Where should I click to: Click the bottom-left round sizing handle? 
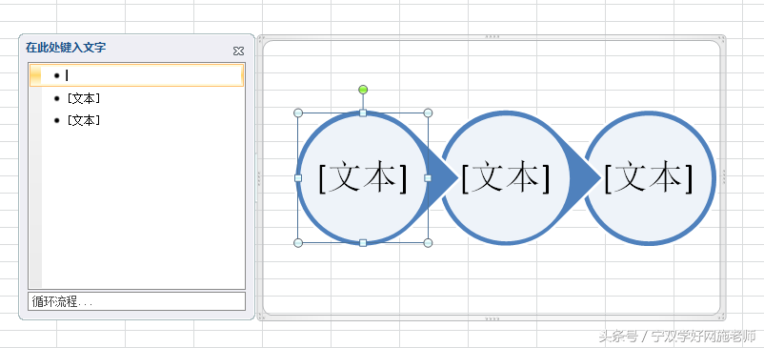(x=298, y=243)
